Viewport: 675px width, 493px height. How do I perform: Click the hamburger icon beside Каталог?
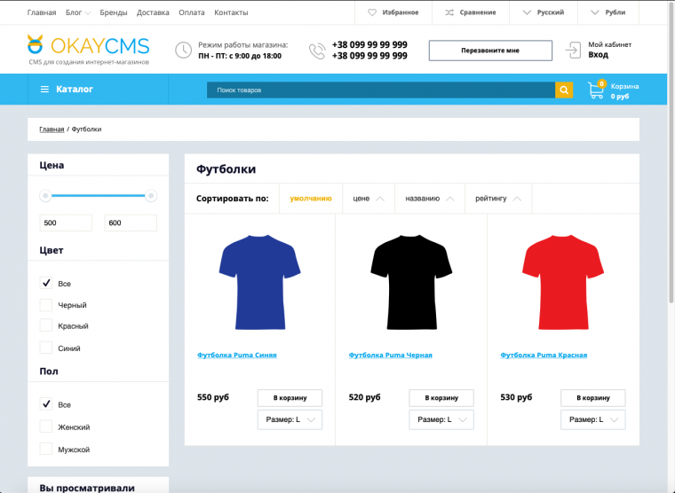click(44, 90)
